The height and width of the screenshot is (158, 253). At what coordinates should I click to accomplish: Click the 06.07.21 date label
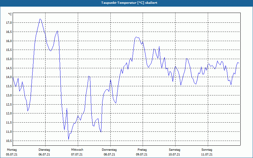pos(44,155)
